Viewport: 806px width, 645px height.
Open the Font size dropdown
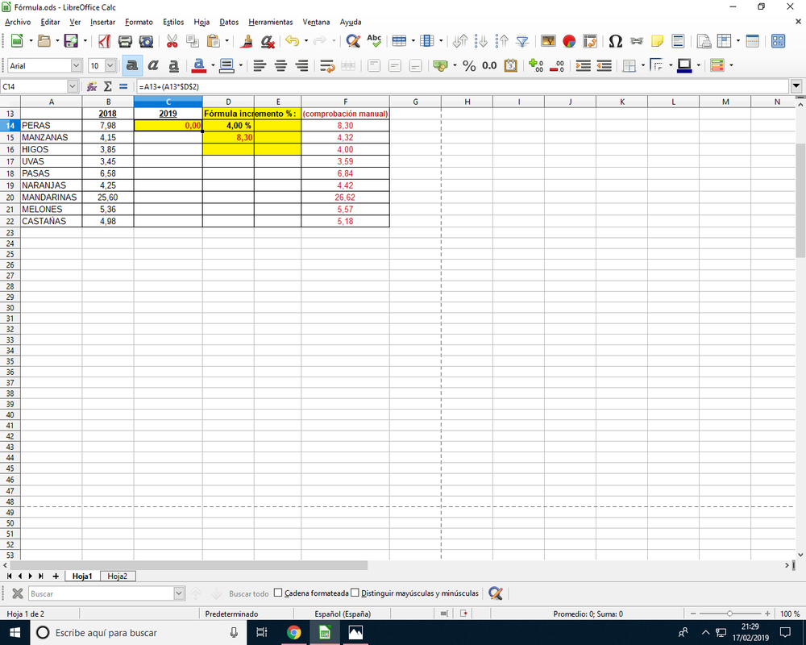[x=110, y=65]
